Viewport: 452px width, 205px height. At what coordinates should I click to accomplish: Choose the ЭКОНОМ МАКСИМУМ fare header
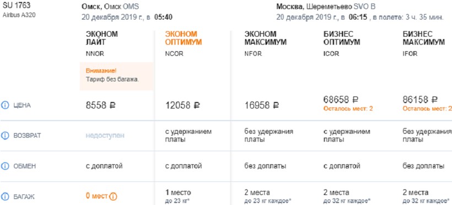pyautogui.click(x=265, y=38)
